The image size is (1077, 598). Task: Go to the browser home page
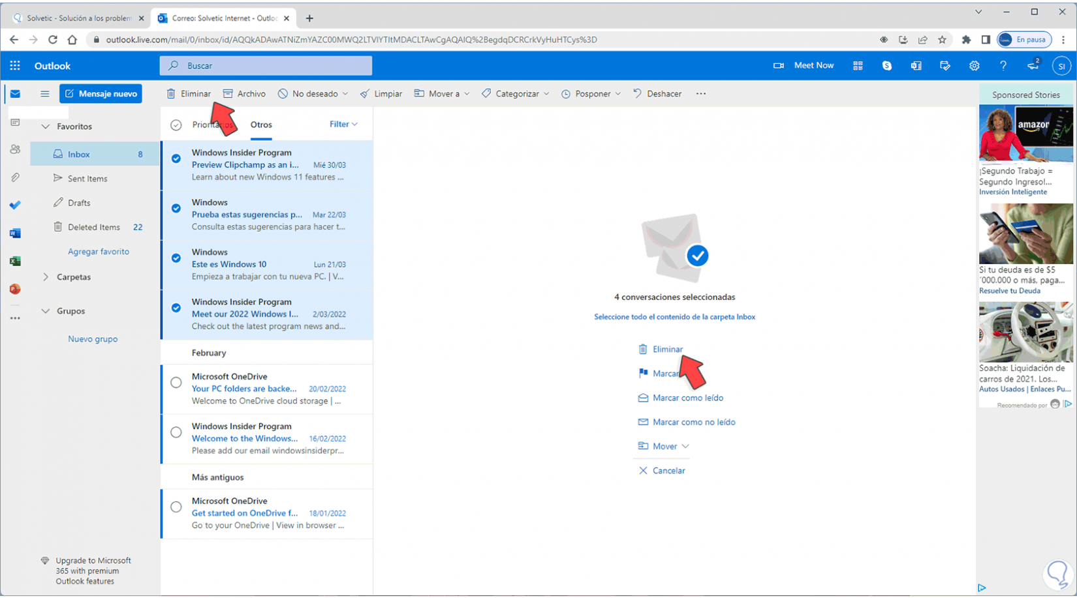click(x=72, y=40)
